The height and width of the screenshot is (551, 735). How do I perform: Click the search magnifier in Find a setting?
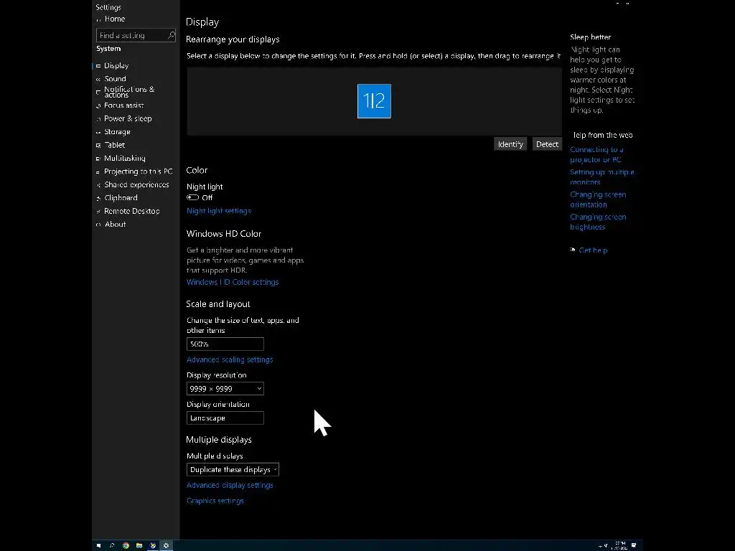click(x=171, y=35)
